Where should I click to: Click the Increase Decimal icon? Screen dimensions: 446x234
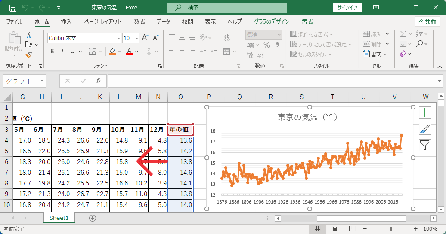(x=250, y=55)
